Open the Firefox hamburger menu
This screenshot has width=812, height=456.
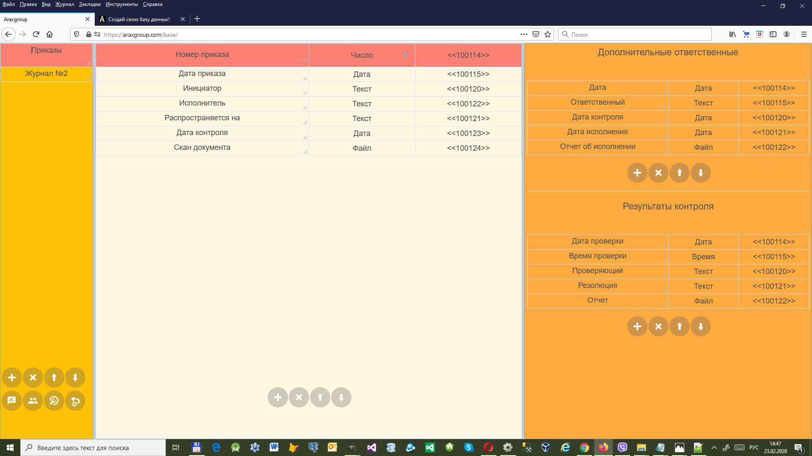click(804, 35)
